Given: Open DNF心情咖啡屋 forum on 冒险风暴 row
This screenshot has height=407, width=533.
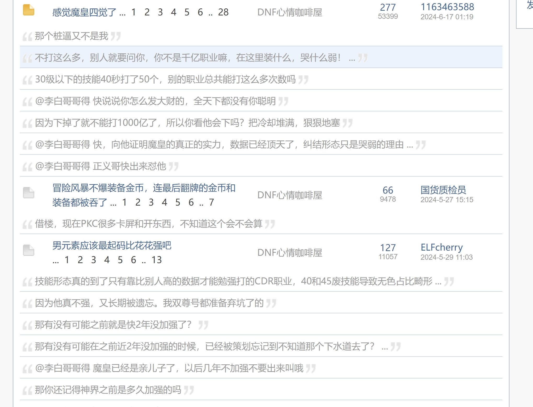Looking at the screenshot, I should coord(290,195).
